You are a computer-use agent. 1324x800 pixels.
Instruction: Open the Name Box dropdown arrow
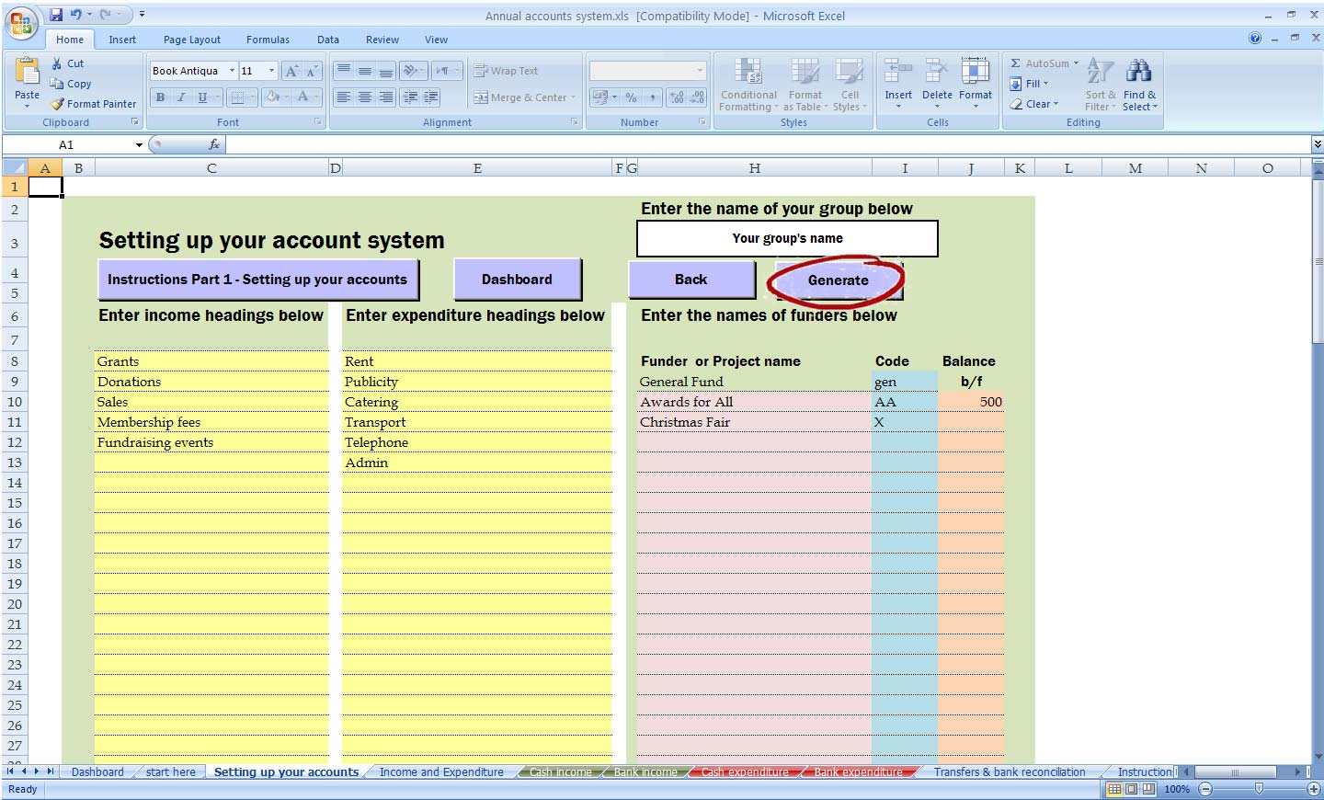(x=139, y=145)
